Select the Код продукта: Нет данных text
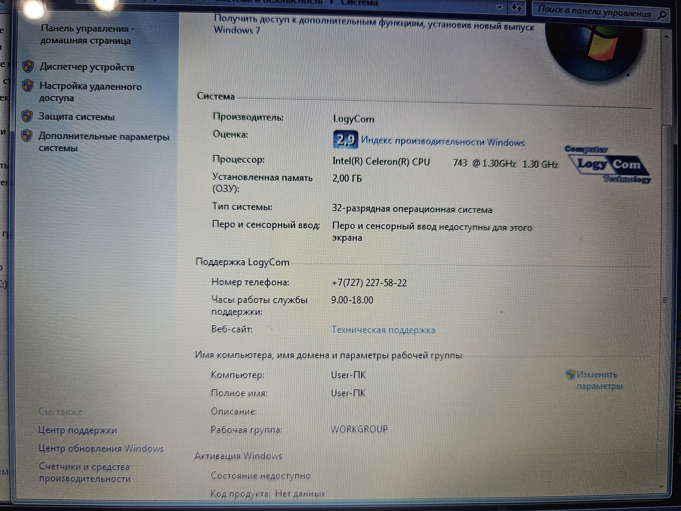 tap(268, 493)
